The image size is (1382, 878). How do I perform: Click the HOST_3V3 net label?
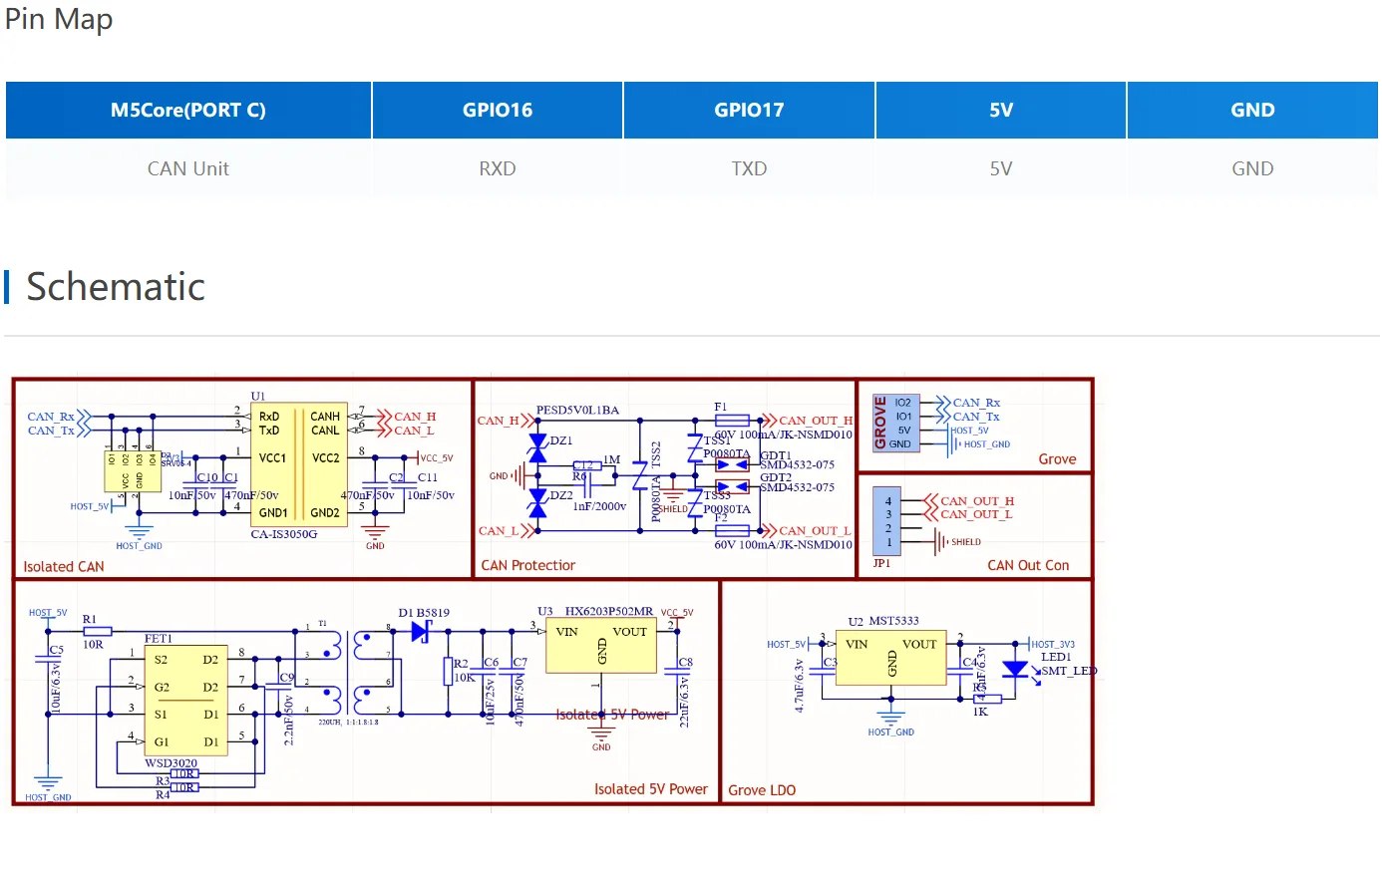point(1053,645)
